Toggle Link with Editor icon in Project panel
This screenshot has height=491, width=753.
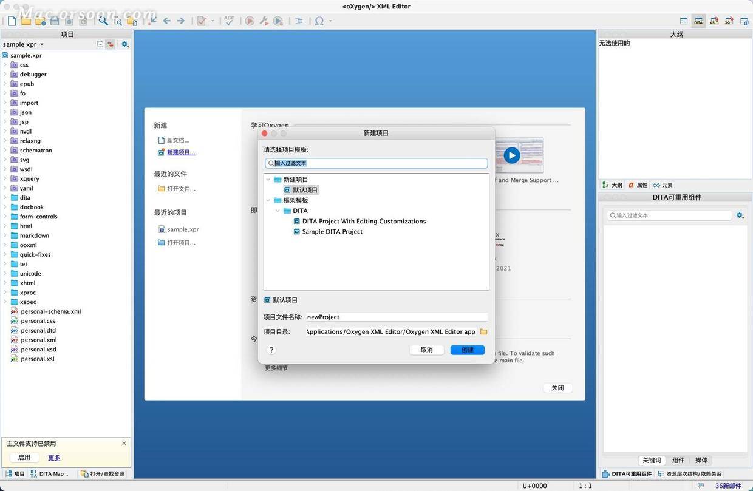click(110, 44)
